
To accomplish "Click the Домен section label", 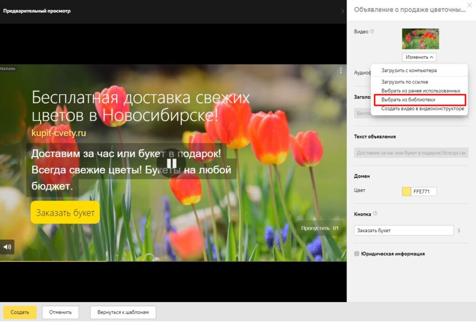I will click(x=362, y=176).
